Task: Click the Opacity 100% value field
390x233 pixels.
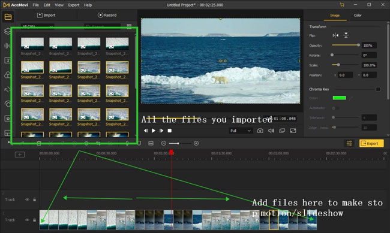Action: (x=369, y=46)
